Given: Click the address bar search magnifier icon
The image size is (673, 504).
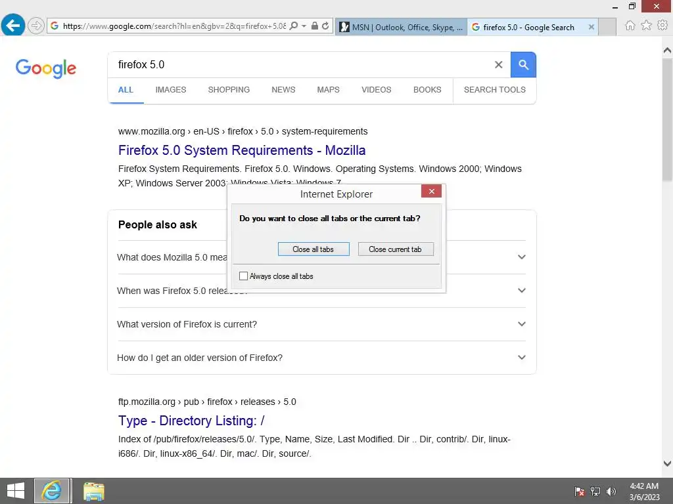Looking at the screenshot, I should point(294,26).
